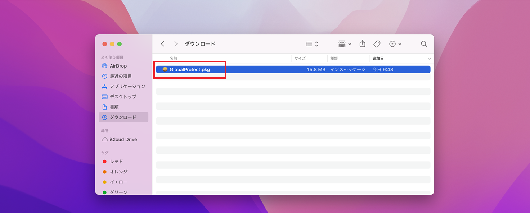
Task: Sort by 追加日 column header
Action: pyautogui.click(x=378, y=58)
